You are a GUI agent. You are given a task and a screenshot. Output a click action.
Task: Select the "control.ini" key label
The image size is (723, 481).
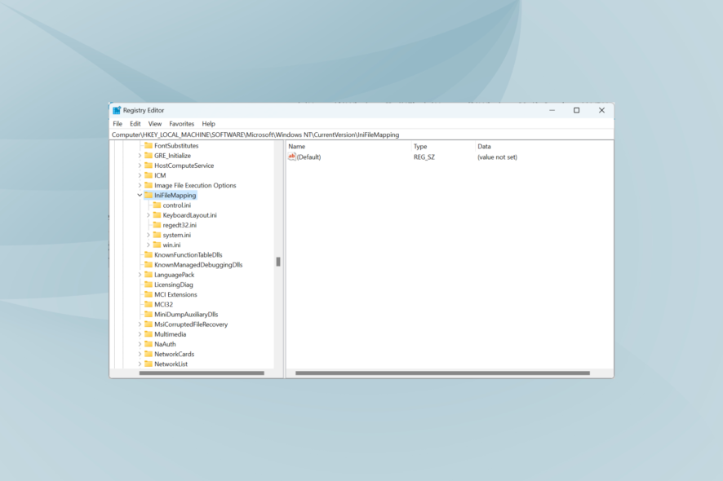point(176,205)
